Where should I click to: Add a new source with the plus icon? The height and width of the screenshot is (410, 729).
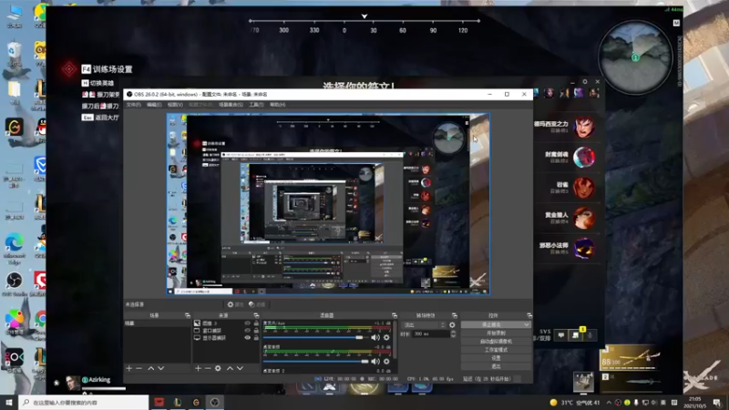click(x=198, y=368)
